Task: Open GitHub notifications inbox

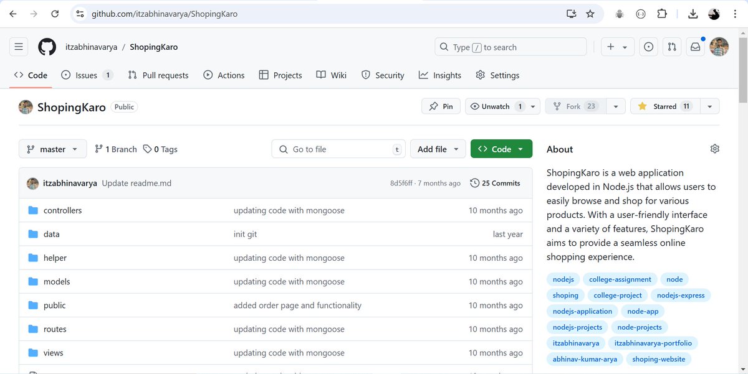Action: tap(694, 47)
